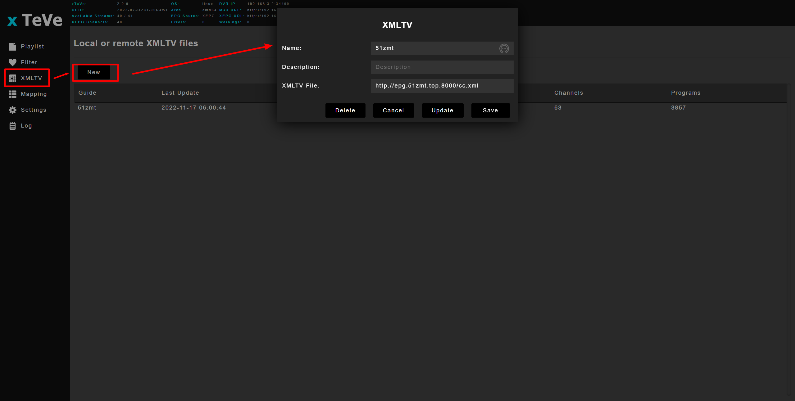Click the Log clipboard icon
The image size is (795, 401).
[12, 126]
